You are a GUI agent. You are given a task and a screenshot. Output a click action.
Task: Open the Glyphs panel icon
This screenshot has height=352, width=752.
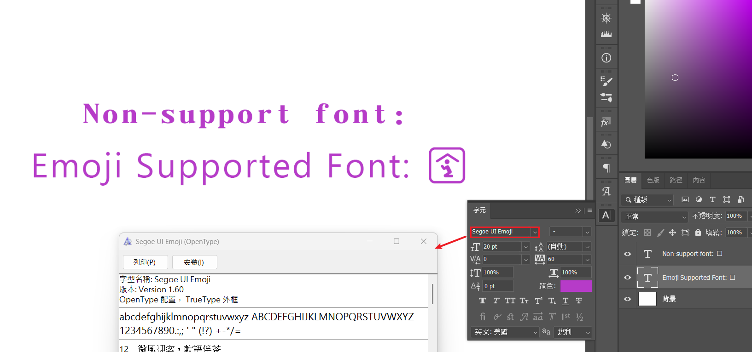(x=606, y=191)
